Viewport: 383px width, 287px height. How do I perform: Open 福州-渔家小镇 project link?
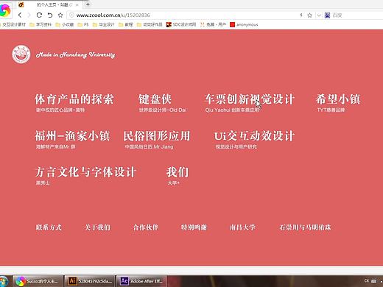click(72, 135)
